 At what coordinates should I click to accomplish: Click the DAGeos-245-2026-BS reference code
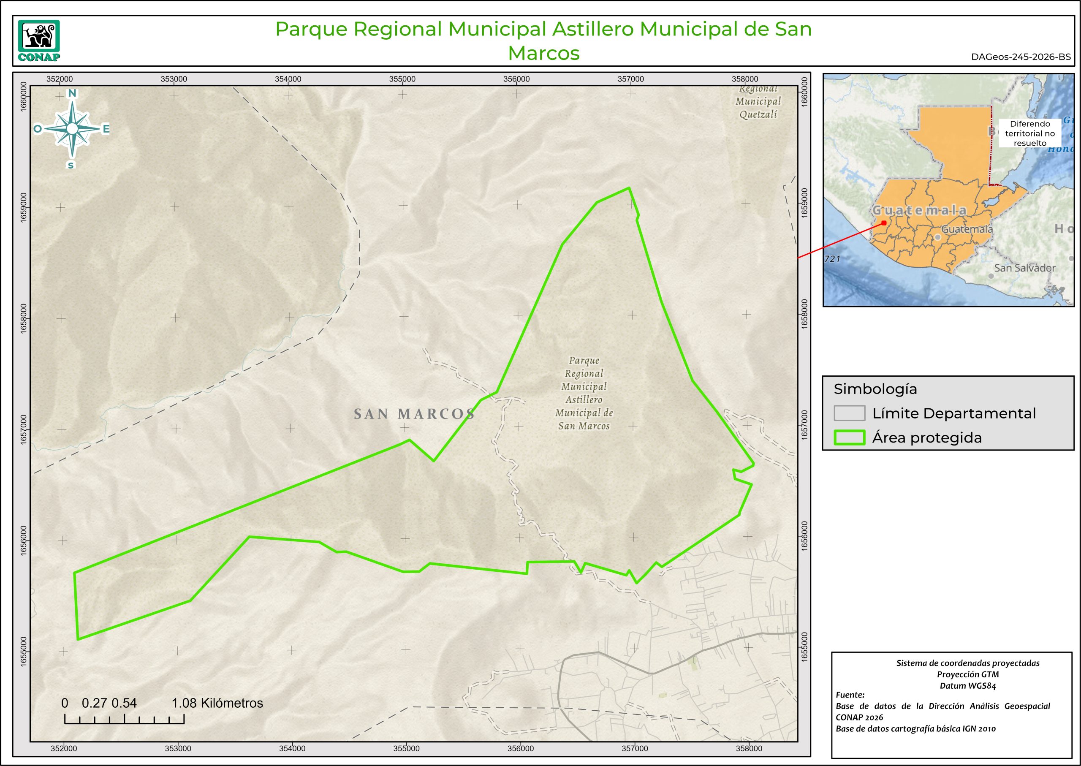(x=1021, y=57)
